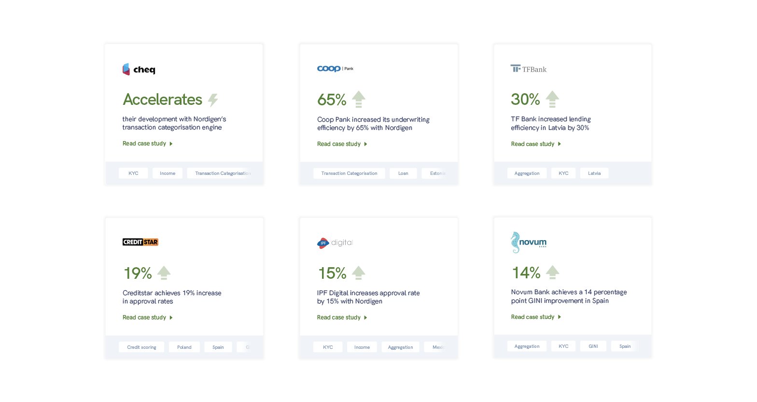Click the IPF digital logo
757x402 pixels.
click(x=335, y=243)
